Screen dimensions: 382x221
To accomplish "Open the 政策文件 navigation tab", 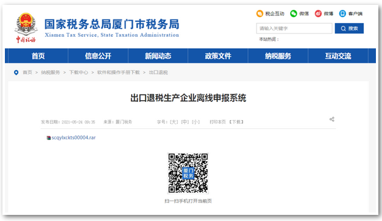I will tap(218, 56).
